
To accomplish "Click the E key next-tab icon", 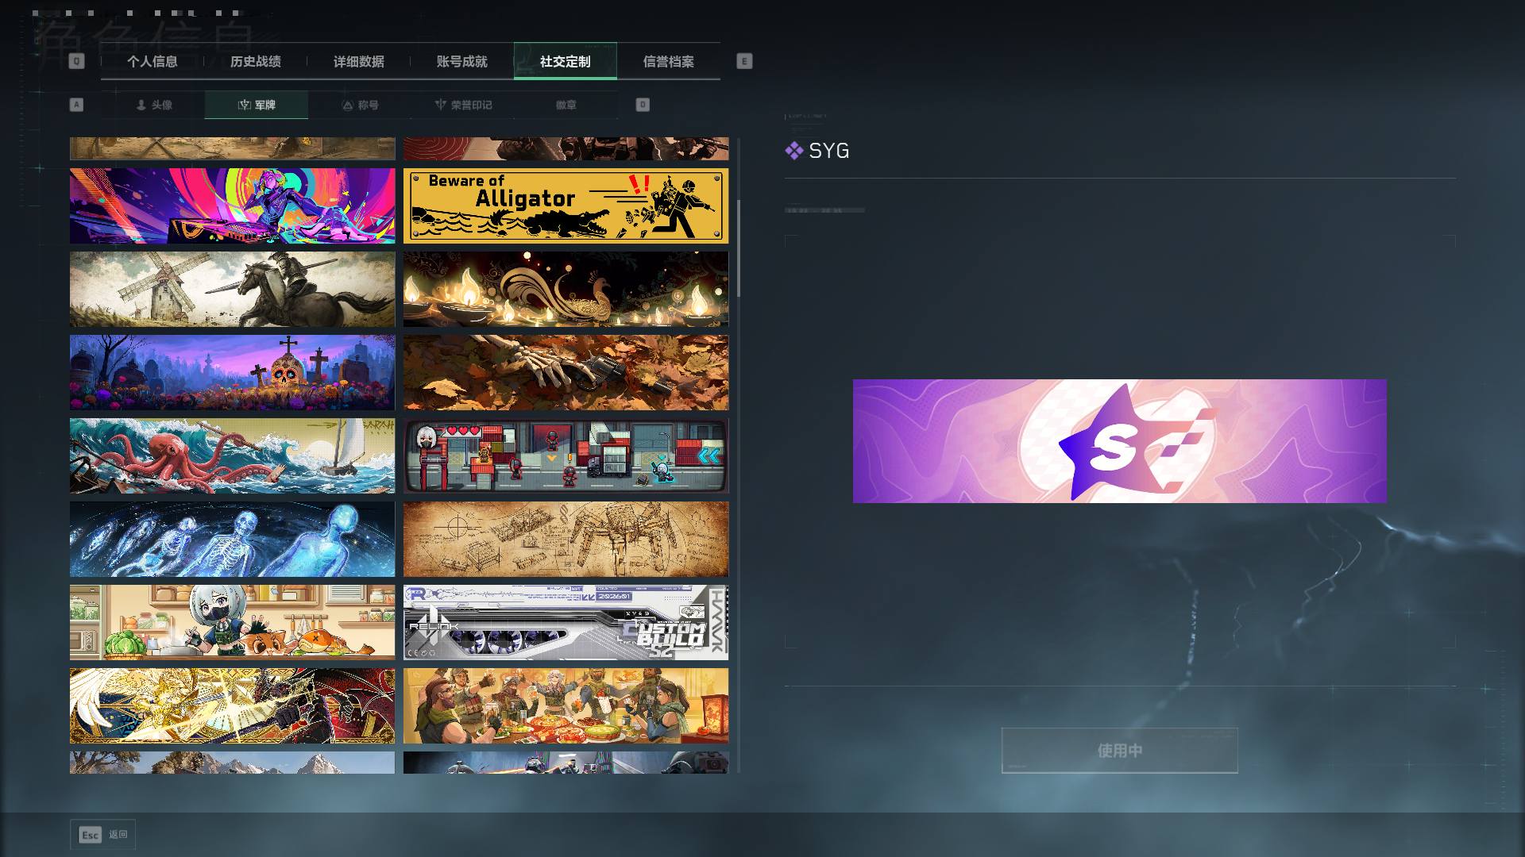I will point(744,61).
